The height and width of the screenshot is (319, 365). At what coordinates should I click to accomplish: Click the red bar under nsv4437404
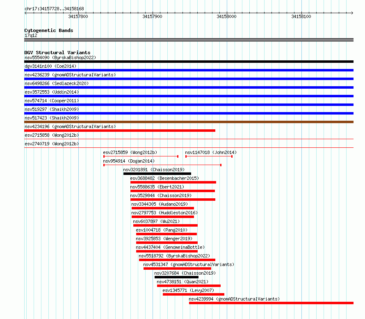[x=167, y=251]
